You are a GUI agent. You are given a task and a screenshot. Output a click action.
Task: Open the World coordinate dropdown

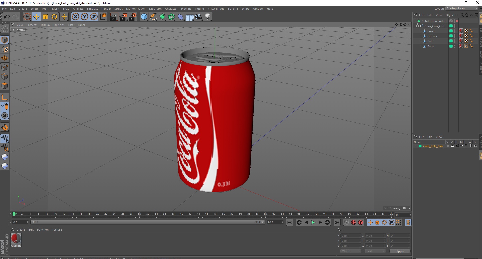click(351, 251)
